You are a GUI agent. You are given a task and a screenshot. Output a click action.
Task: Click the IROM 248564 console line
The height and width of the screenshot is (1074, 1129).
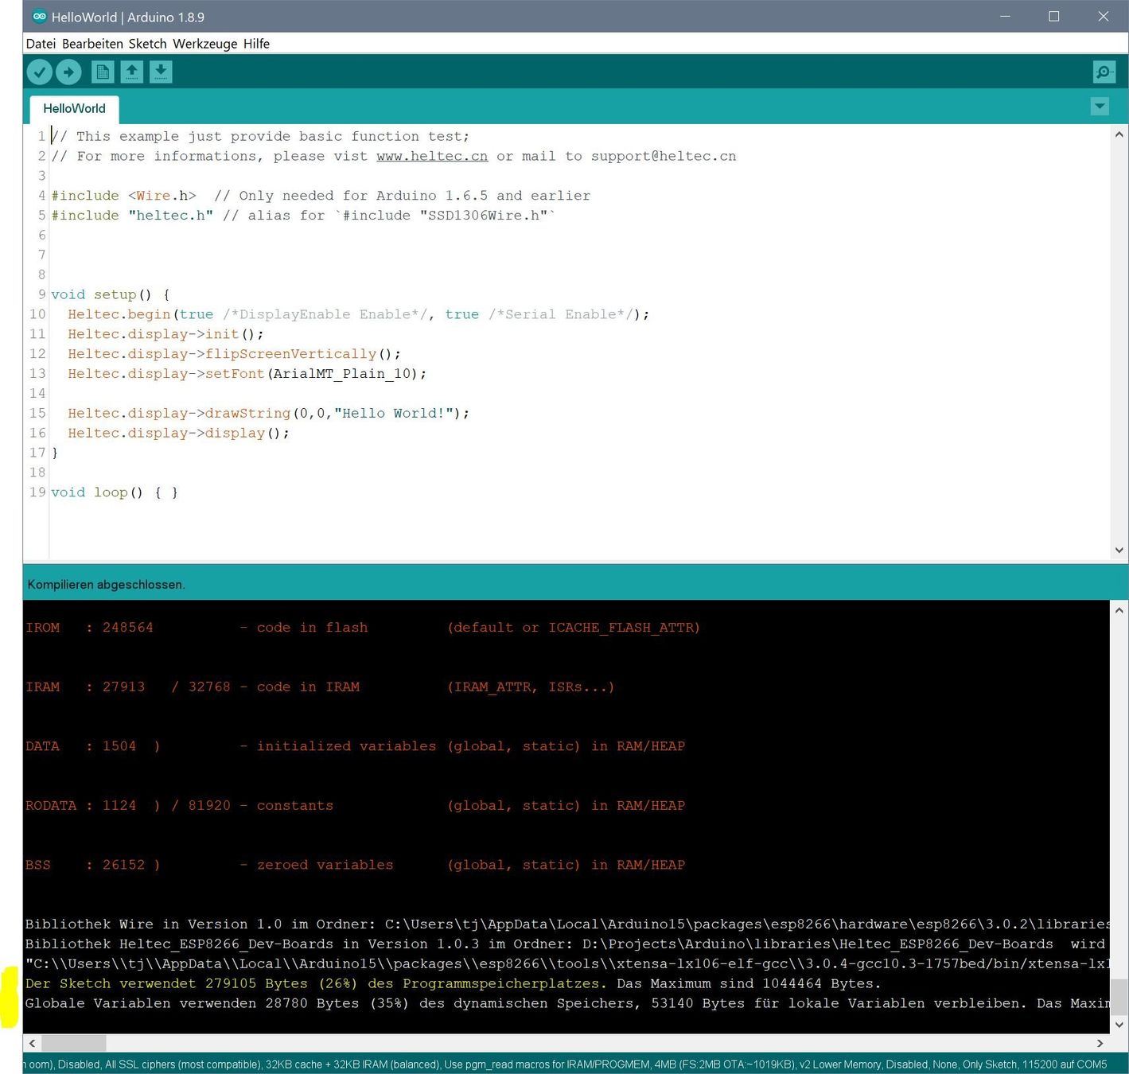tap(363, 628)
